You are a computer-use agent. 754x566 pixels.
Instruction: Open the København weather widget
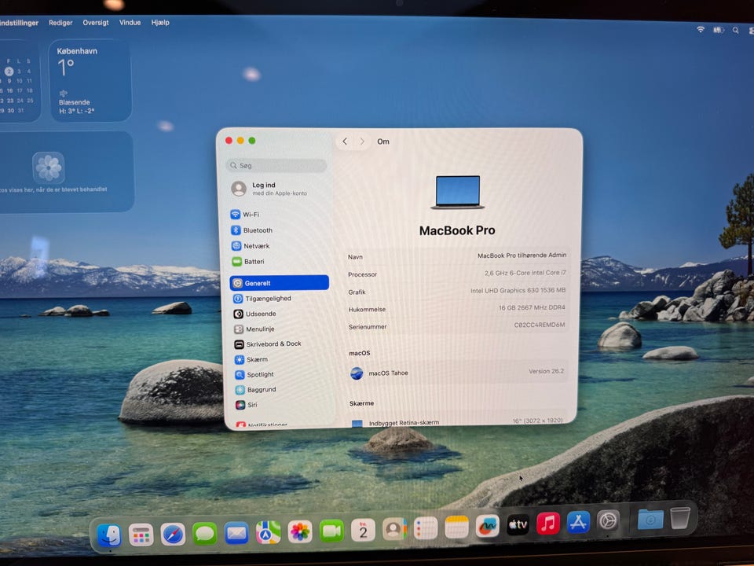pos(90,81)
